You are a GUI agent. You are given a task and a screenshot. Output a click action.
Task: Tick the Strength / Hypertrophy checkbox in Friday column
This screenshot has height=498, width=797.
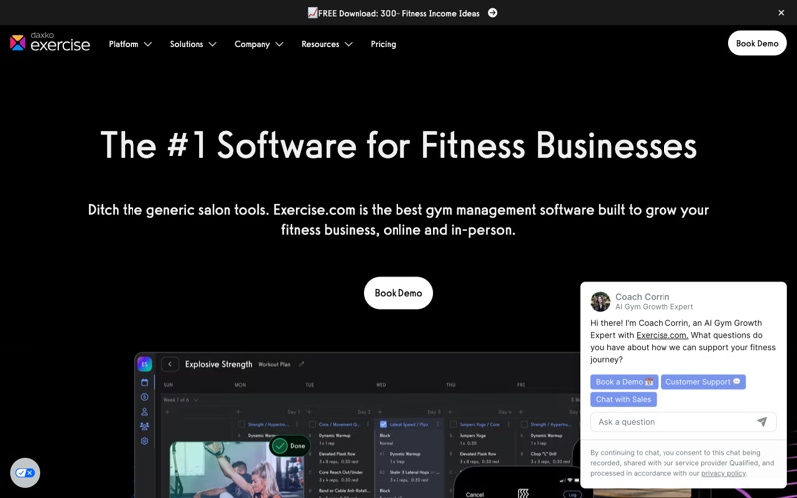tap(524, 424)
